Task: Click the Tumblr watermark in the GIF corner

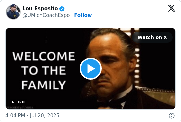Action: [x=20, y=108]
